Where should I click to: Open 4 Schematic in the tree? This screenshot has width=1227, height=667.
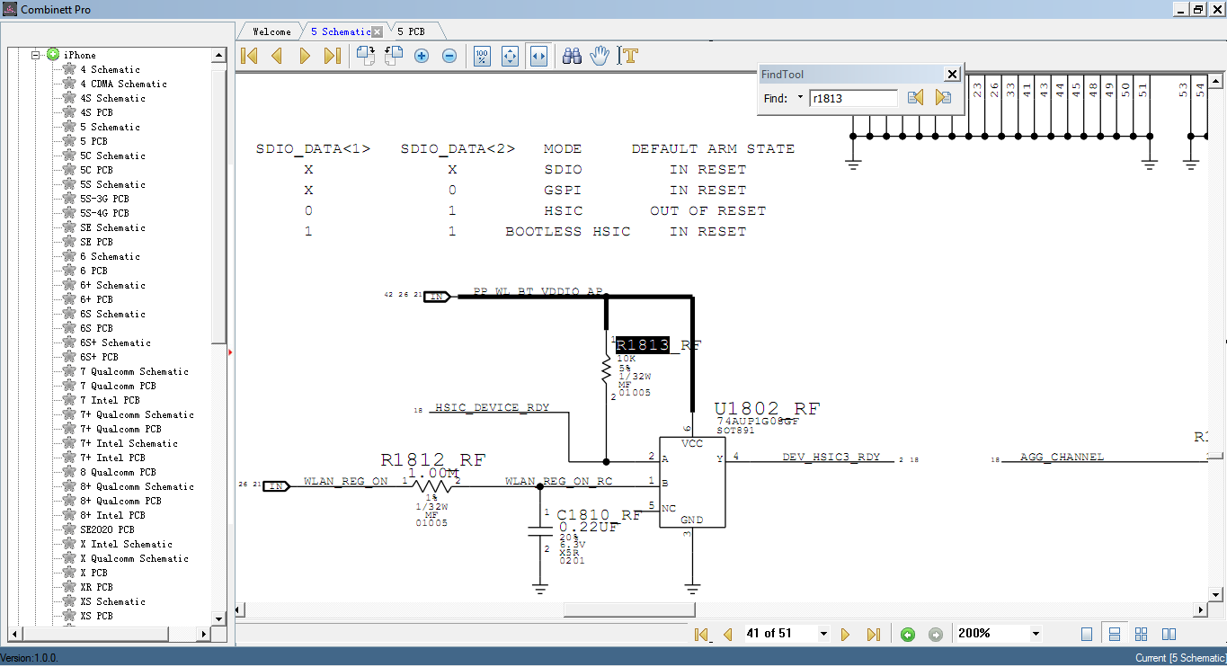click(110, 69)
